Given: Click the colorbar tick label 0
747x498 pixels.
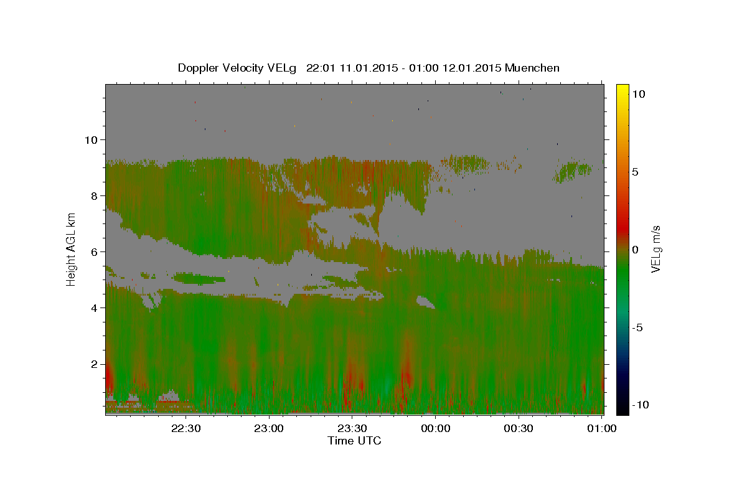Looking at the screenshot, I should (635, 250).
